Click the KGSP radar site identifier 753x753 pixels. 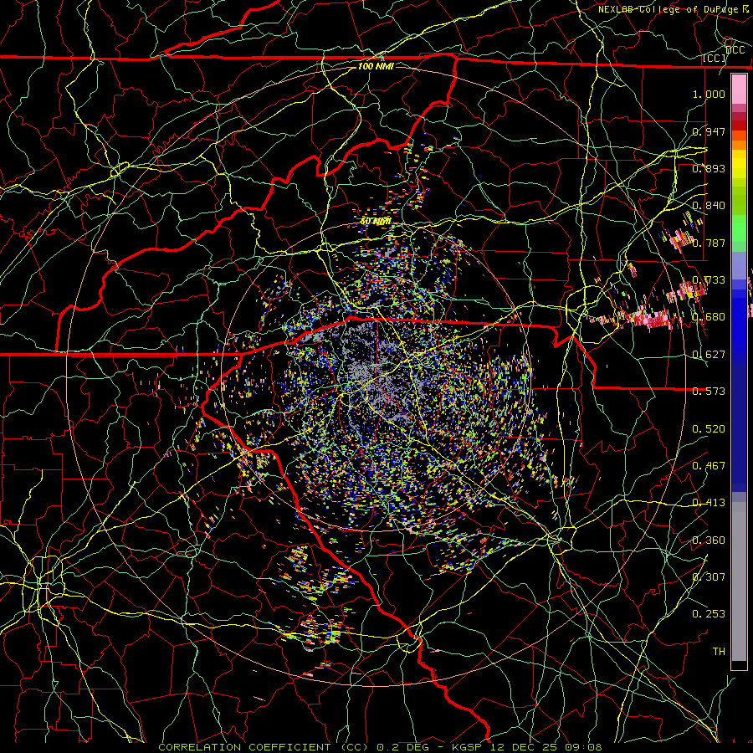pyautogui.click(x=467, y=747)
